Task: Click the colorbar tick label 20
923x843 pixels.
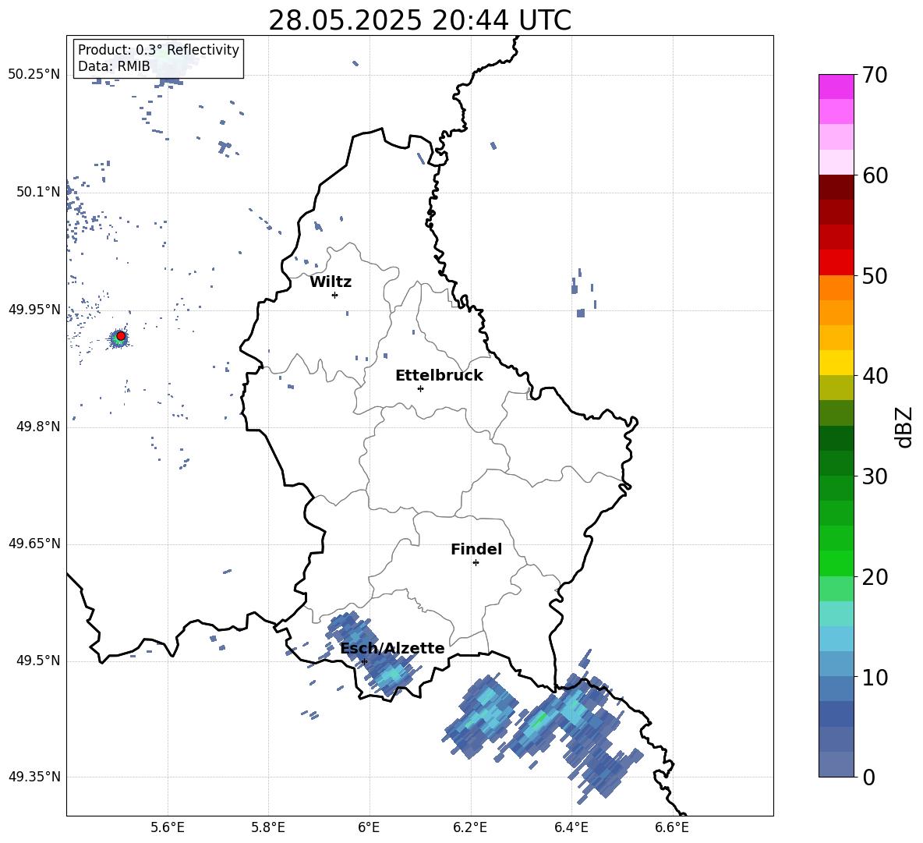Action: point(875,577)
